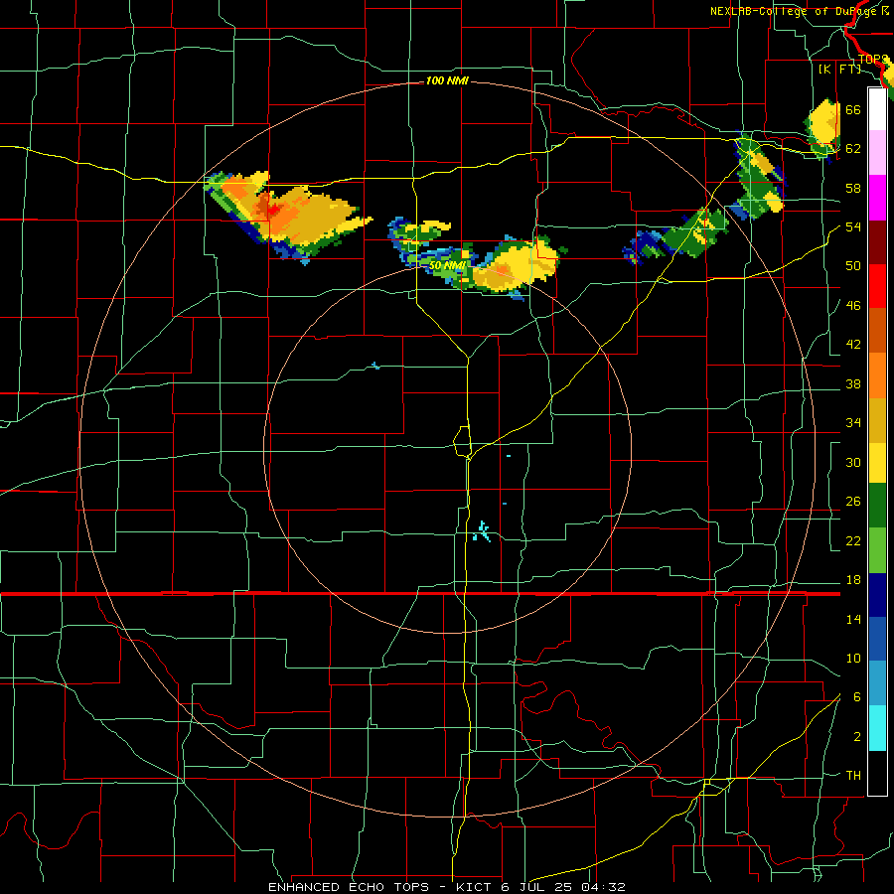Screen dimensions: 894x894
Task: Click the "2" legend value
Action: [x=857, y=737]
